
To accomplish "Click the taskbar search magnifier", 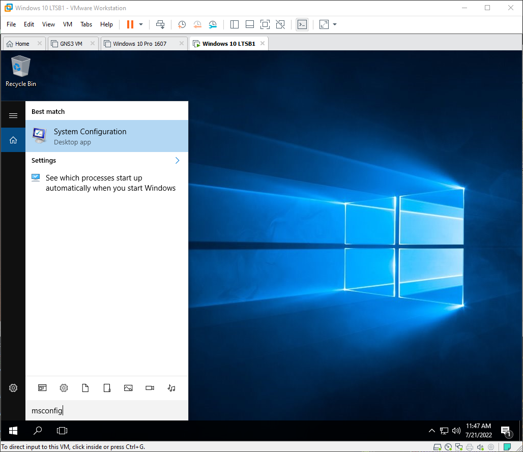I will (x=38, y=431).
